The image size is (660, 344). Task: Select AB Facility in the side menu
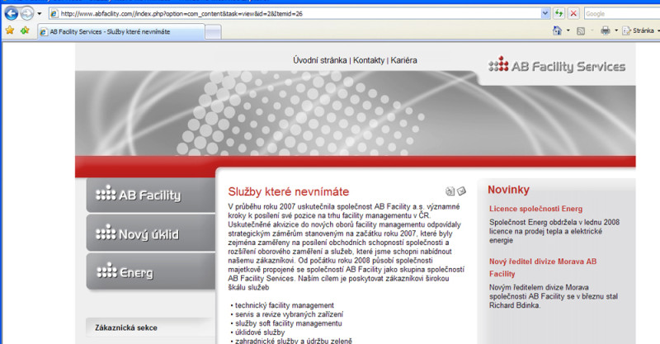click(150, 195)
